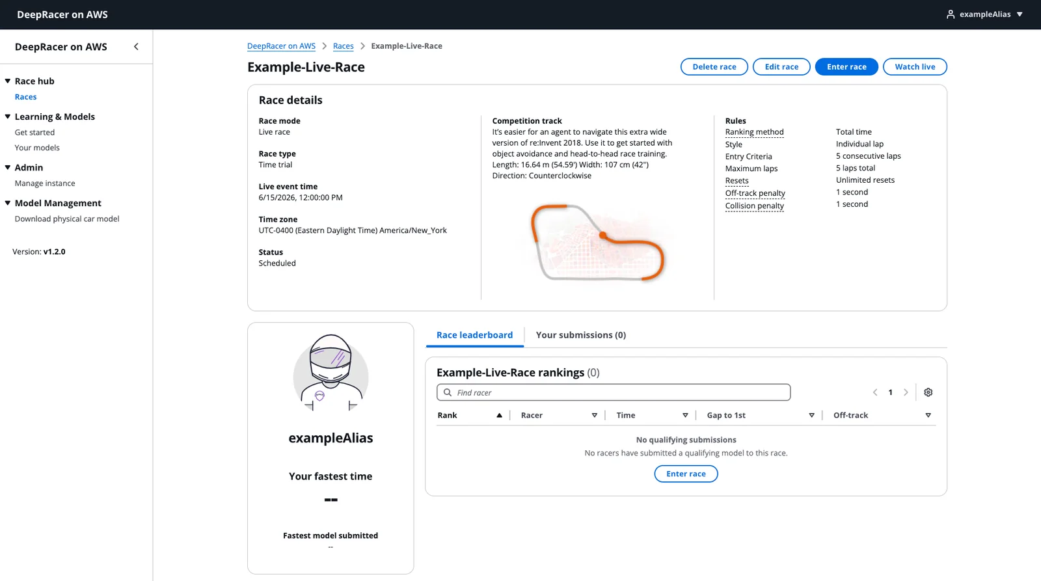Select the Race leaderboard tab

point(474,335)
